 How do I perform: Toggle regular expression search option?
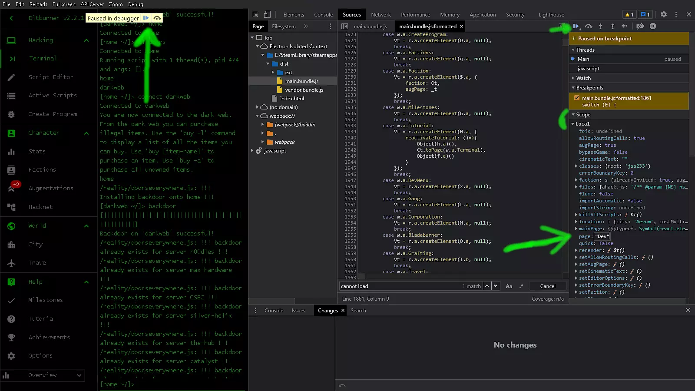pyautogui.click(x=521, y=286)
